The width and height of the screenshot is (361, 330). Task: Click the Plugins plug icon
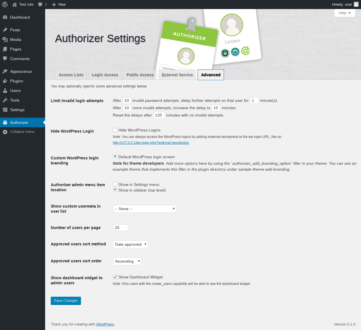coord(5,81)
